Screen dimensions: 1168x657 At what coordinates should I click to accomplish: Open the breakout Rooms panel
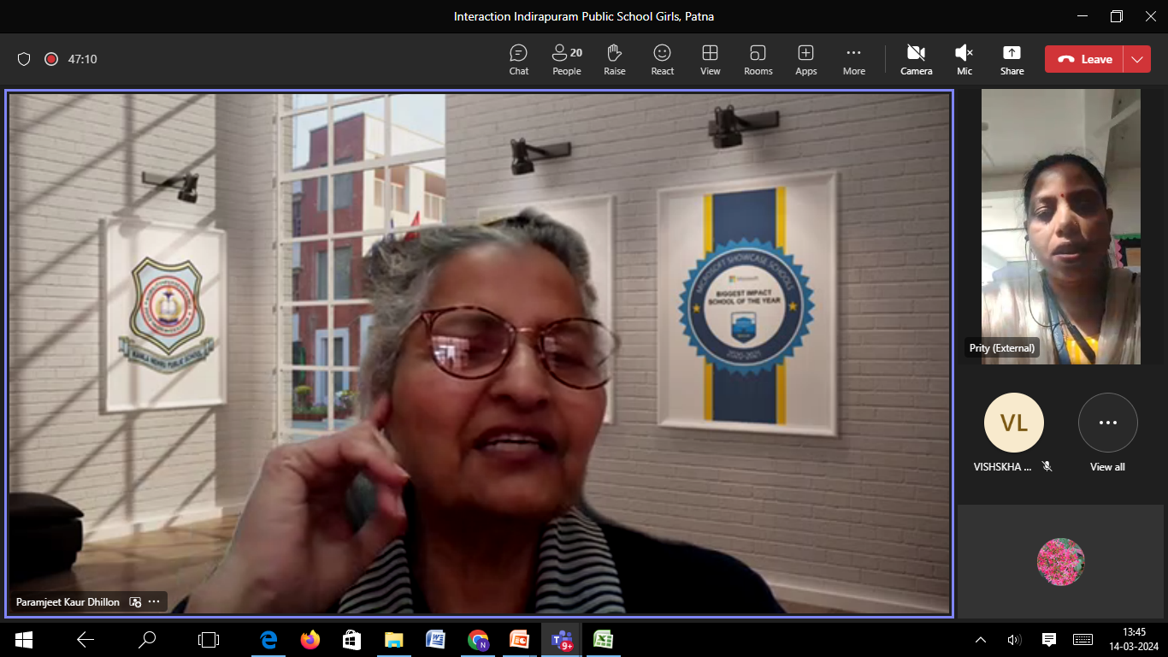pos(758,59)
